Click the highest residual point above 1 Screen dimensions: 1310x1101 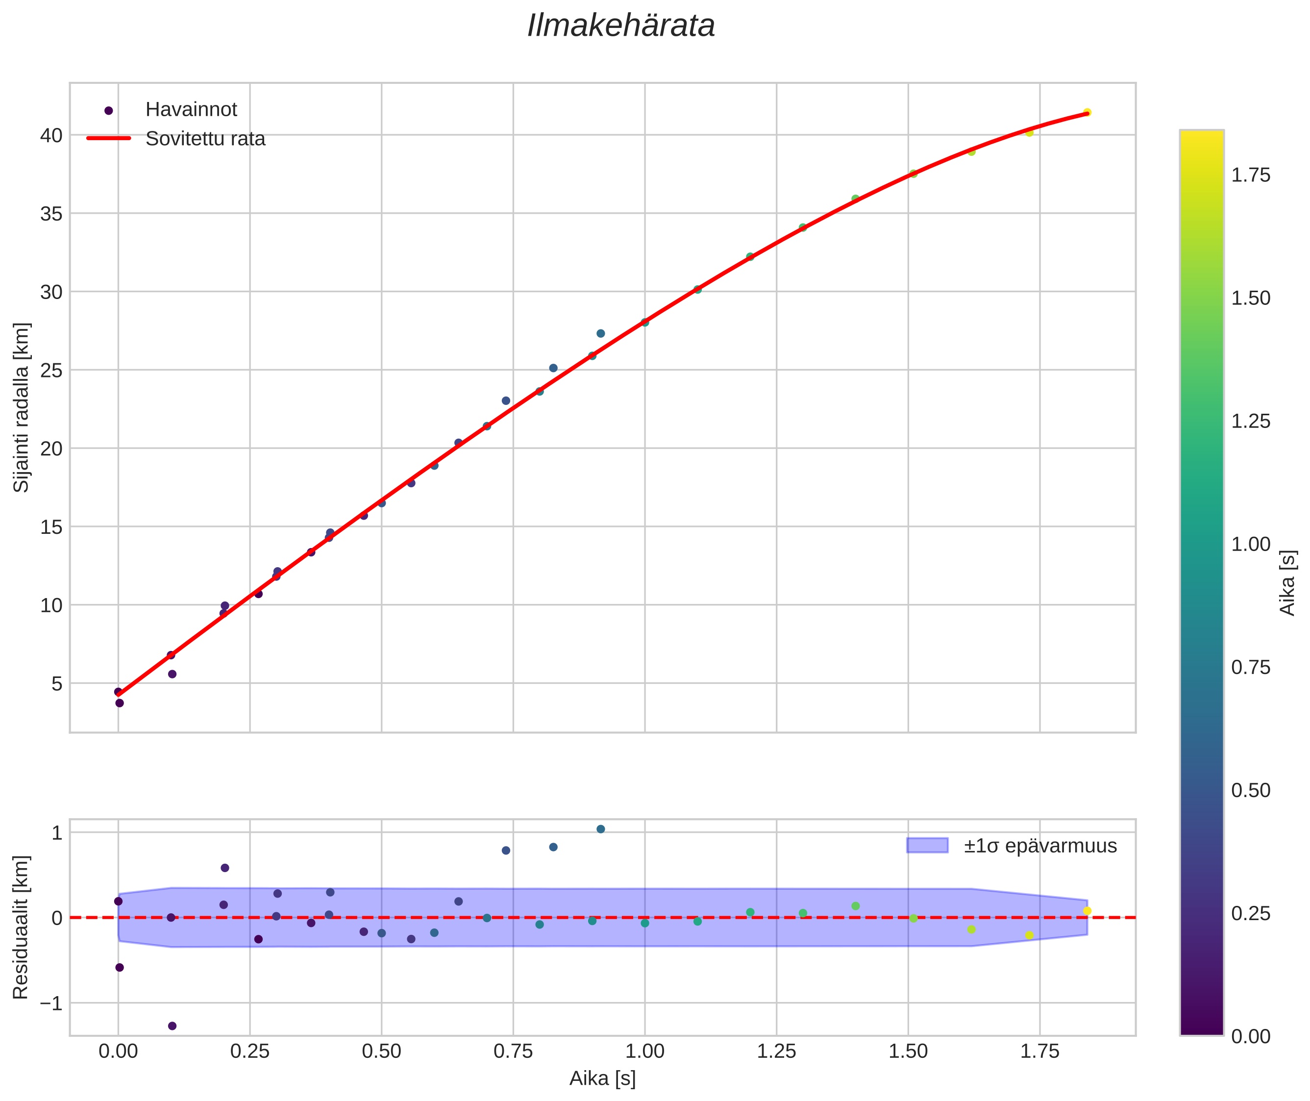point(600,829)
